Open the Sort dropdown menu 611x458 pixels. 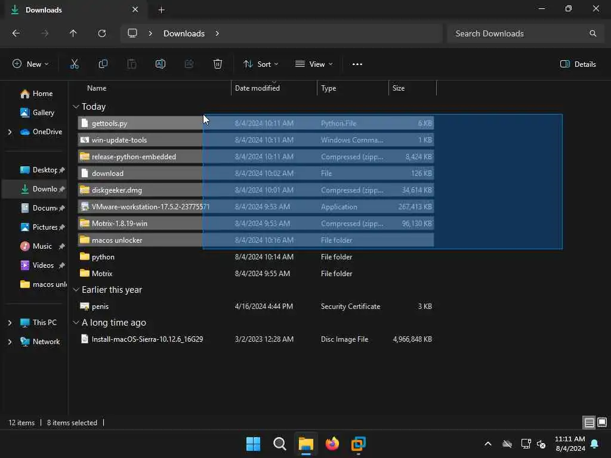pyautogui.click(x=261, y=64)
